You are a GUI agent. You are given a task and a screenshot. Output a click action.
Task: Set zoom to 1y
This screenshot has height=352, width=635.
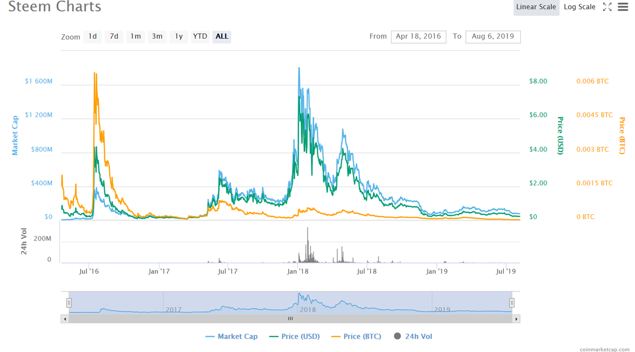pyautogui.click(x=179, y=36)
